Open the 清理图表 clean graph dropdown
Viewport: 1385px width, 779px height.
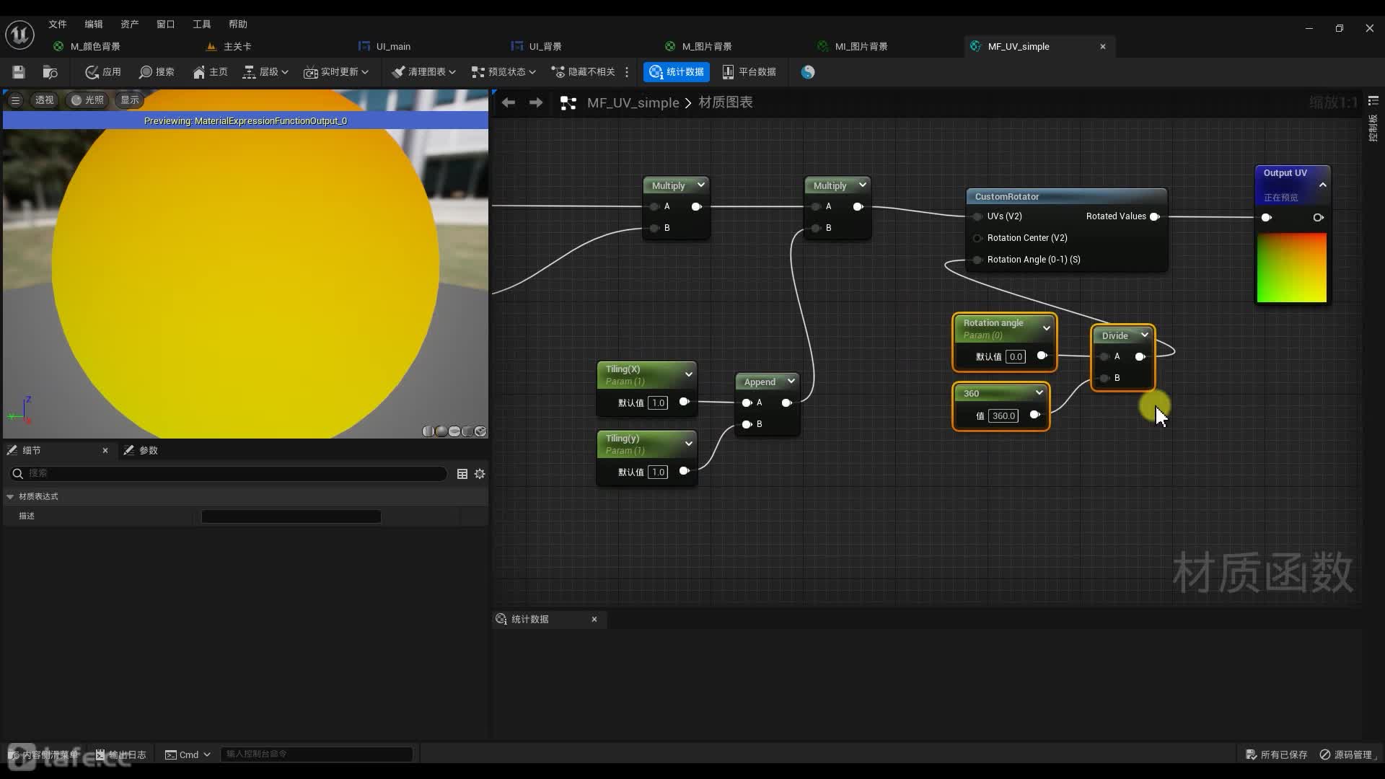(x=423, y=72)
